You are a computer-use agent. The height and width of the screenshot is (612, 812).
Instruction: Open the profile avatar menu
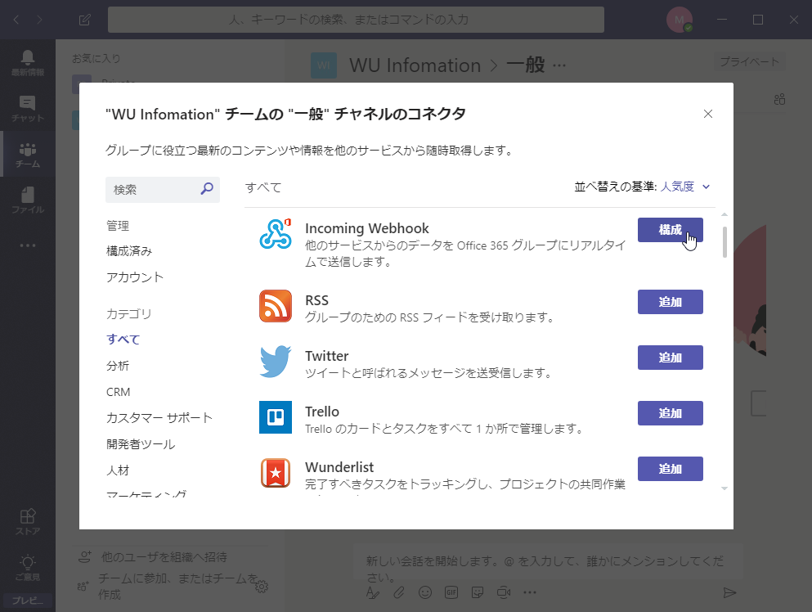680,20
